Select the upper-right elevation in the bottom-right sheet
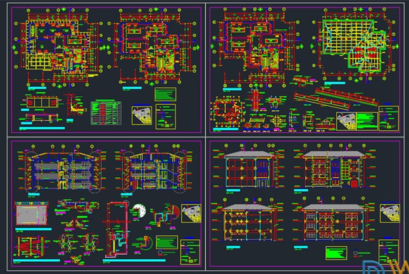409x274 pixels. (334, 167)
